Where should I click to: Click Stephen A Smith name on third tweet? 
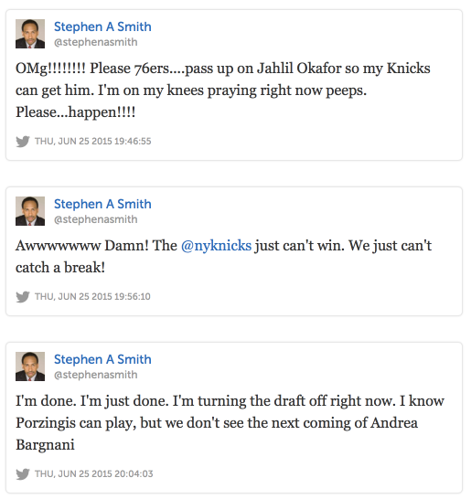coord(102,359)
